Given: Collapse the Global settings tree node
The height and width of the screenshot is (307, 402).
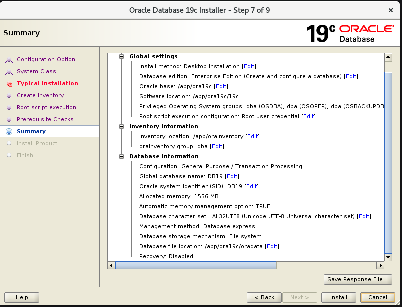Looking at the screenshot, I should (122, 56).
